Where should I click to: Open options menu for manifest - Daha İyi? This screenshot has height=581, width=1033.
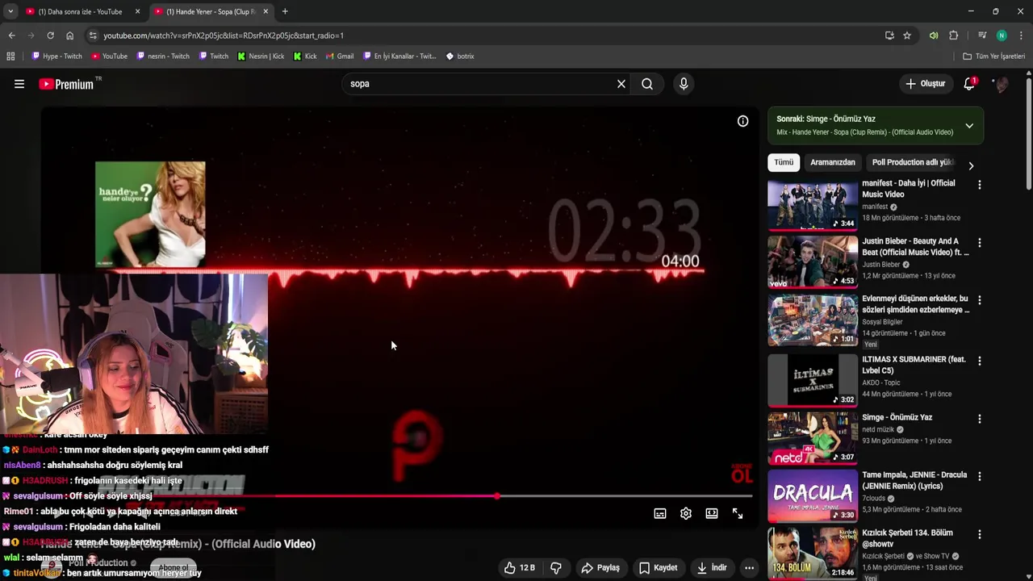tap(980, 185)
